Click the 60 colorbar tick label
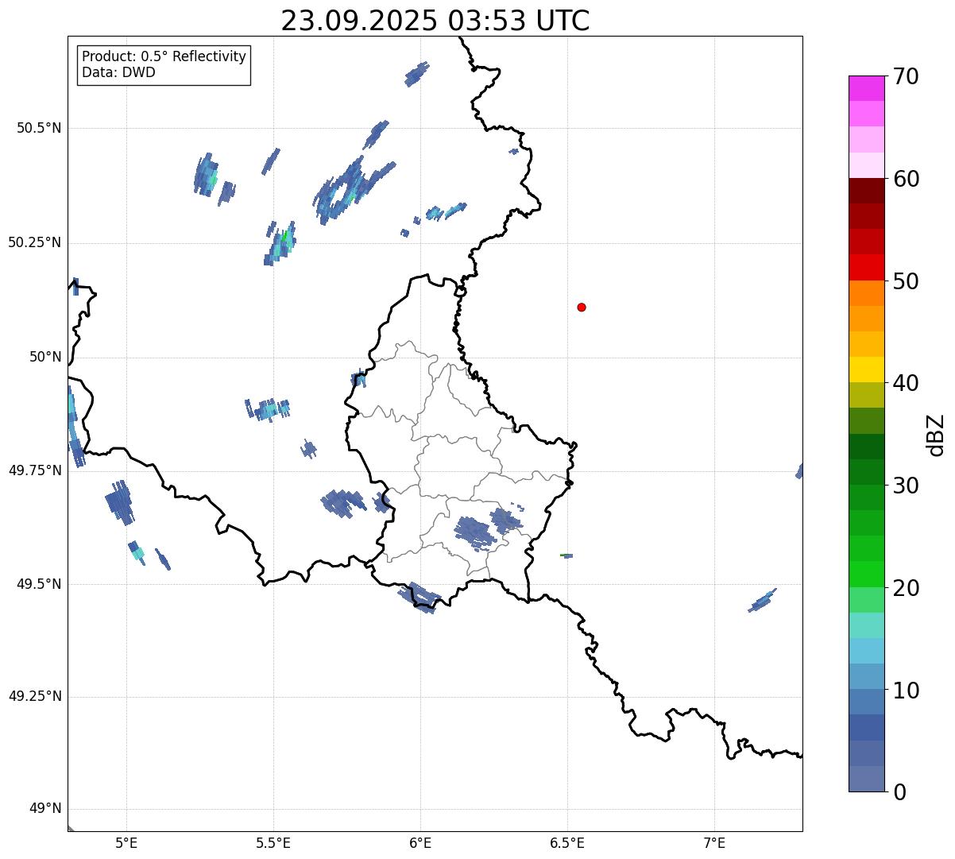 [x=906, y=180]
